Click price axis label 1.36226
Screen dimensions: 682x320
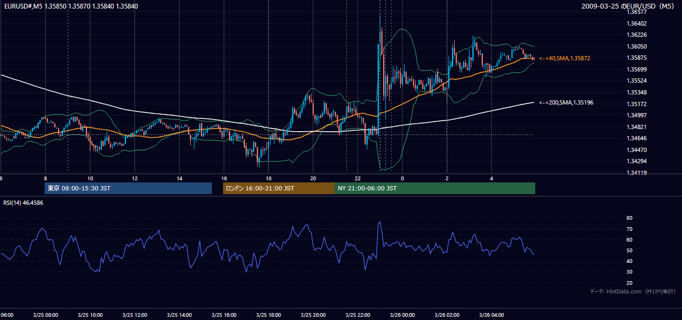click(x=637, y=35)
